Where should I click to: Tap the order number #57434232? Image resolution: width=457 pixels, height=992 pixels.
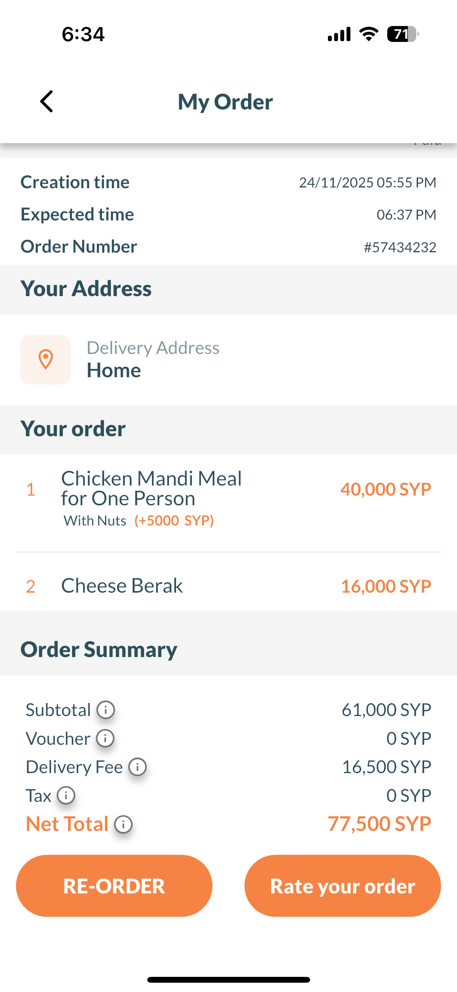[400, 247]
